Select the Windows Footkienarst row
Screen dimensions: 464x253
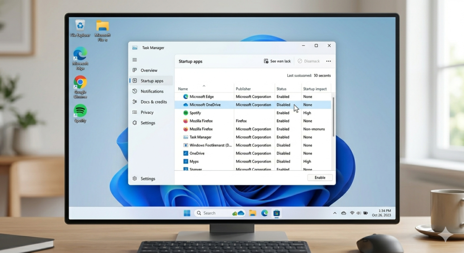click(253, 145)
